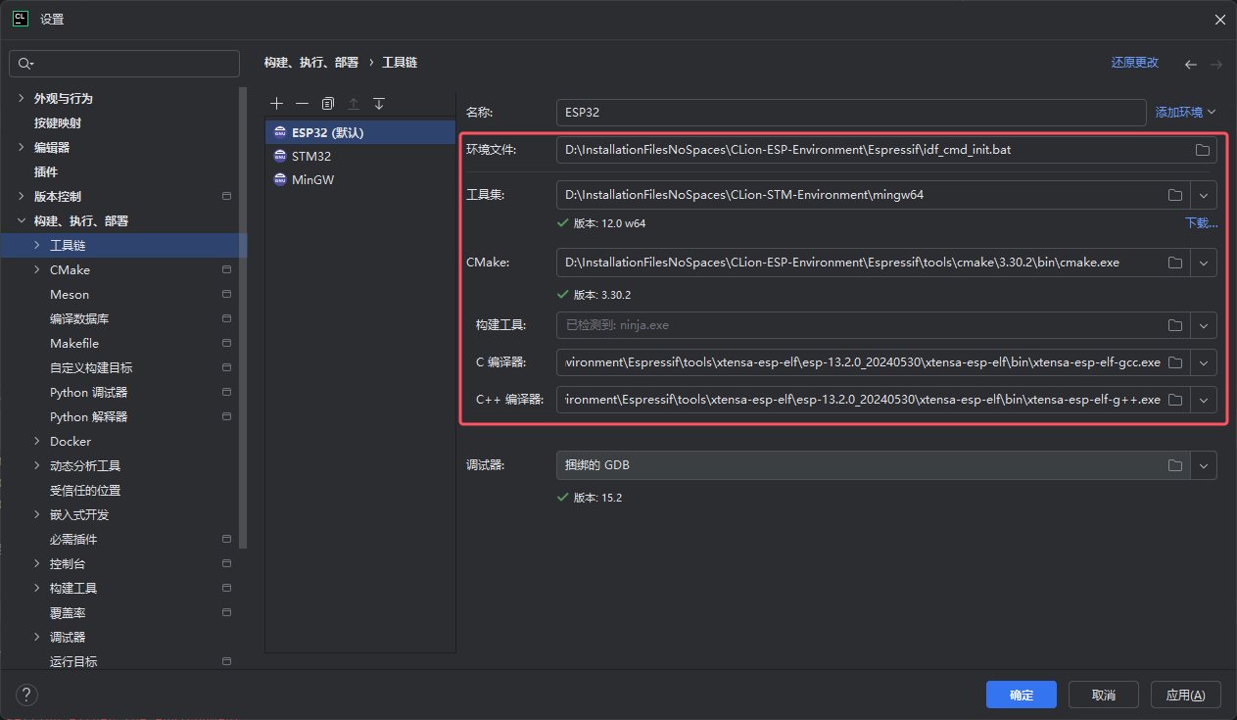
Task: Expand the 编辑器 tree node
Action: (x=21, y=148)
